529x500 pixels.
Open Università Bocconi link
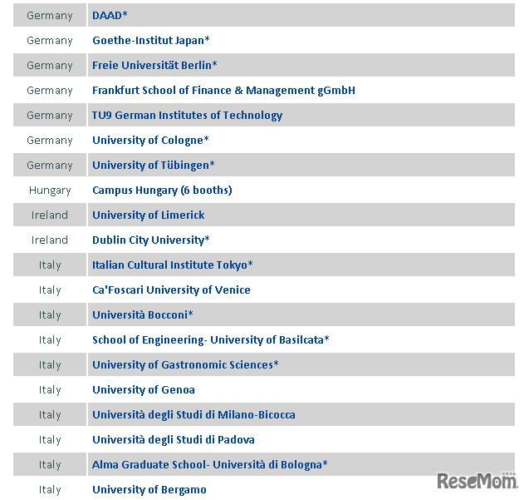(142, 314)
